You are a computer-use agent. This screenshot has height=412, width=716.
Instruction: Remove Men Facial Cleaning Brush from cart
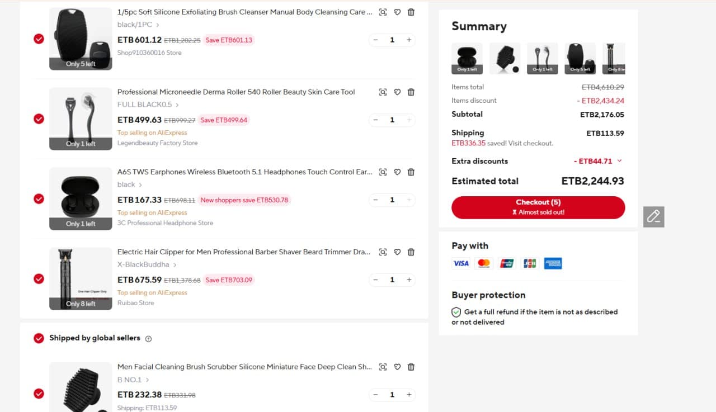point(411,367)
